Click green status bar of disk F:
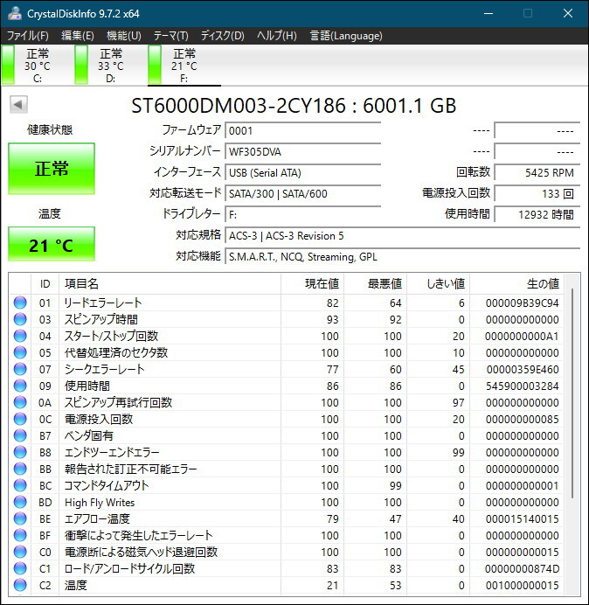589x605 pixels. (155, 65)
